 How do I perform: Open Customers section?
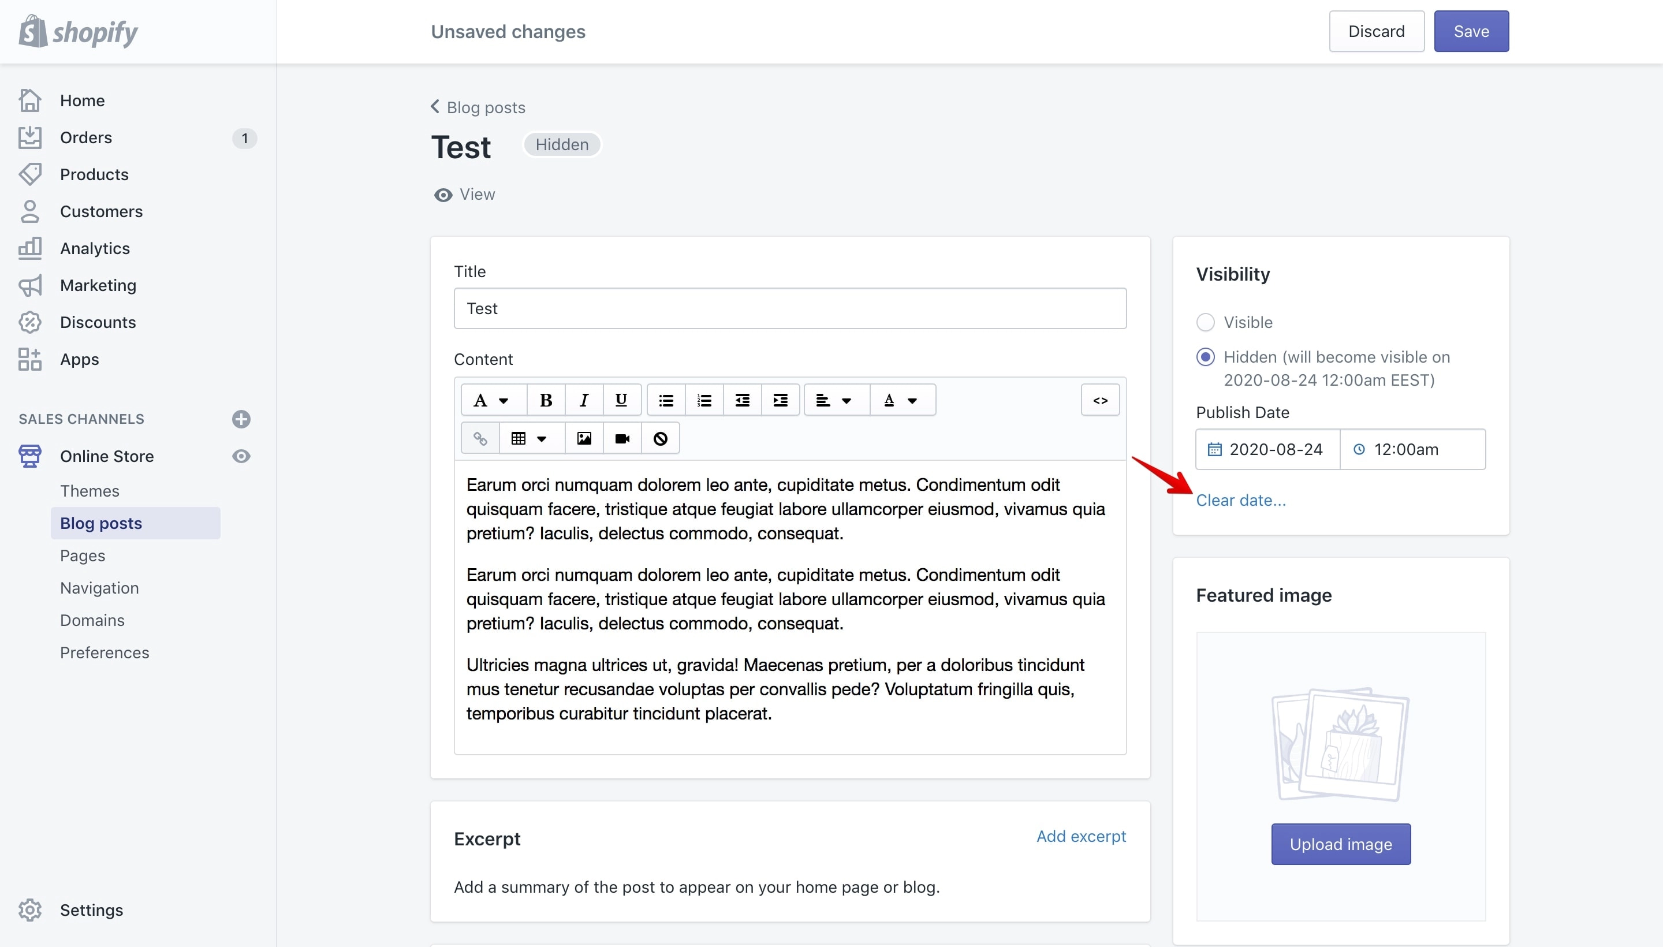[101, 211]
